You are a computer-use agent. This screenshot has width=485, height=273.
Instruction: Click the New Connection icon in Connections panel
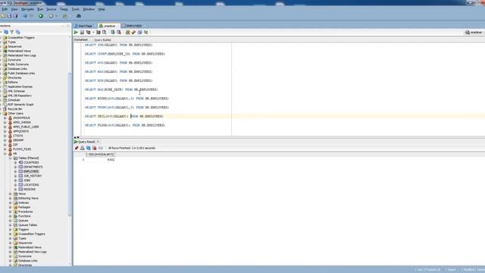click(x=6, y=32)
